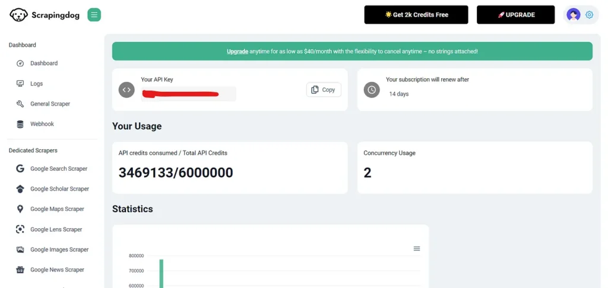
Task: Click the Get 2k Credits Free button
Action: click(416, 15)
